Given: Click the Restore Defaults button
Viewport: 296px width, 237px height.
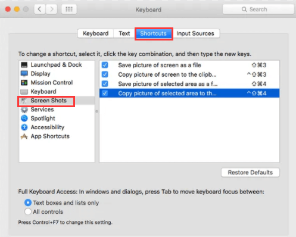Looking at the screenshot, I should click(x=250, y=173).
